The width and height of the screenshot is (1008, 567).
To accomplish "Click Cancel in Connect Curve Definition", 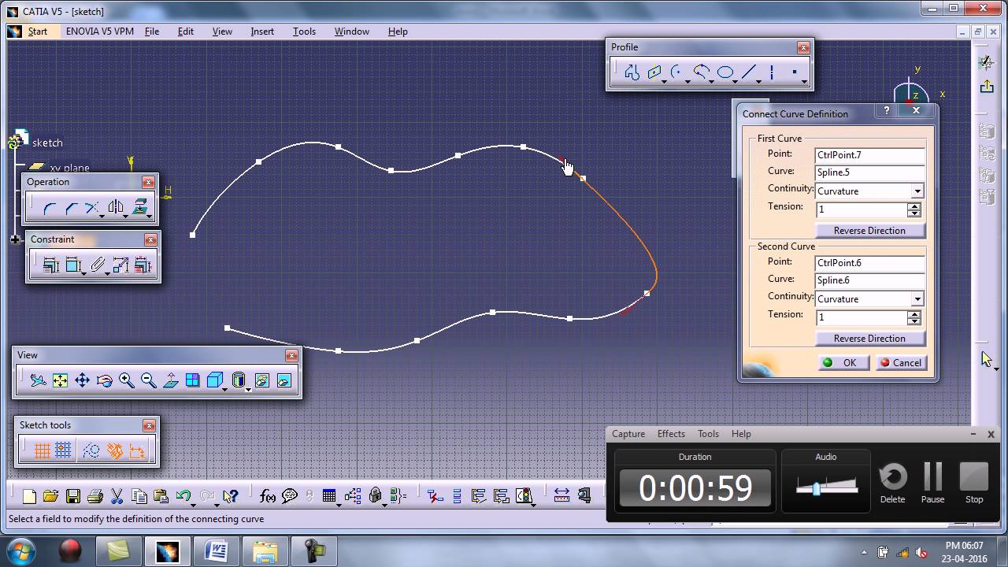I will coord(901,363).
